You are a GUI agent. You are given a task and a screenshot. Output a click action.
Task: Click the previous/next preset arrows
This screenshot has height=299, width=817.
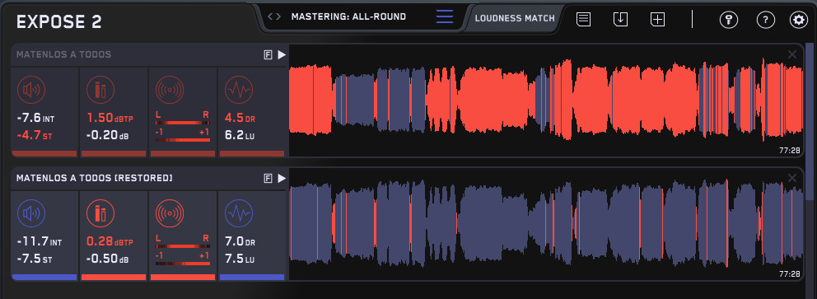click(274, 16)
